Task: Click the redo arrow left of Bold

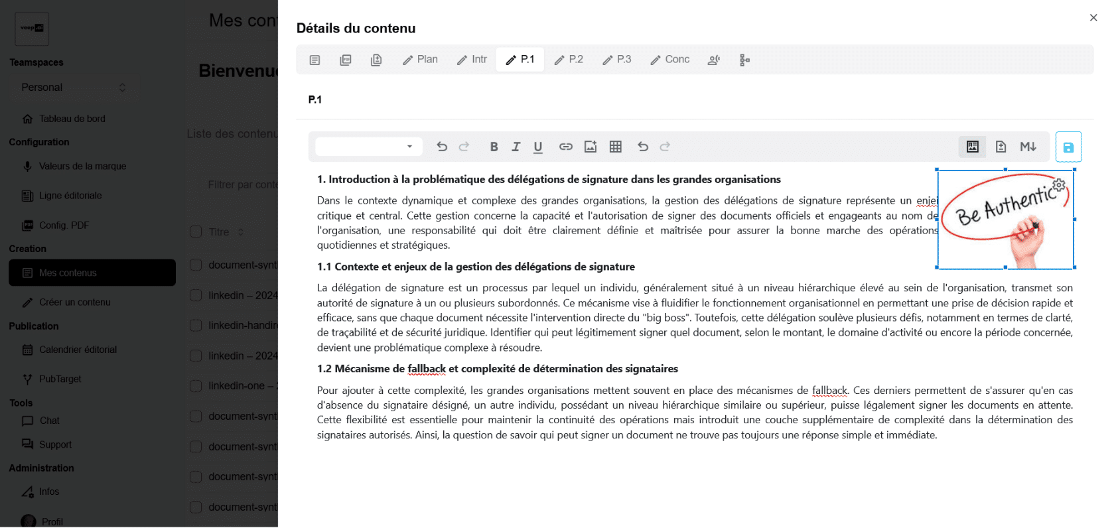Action: pos(464,147)
